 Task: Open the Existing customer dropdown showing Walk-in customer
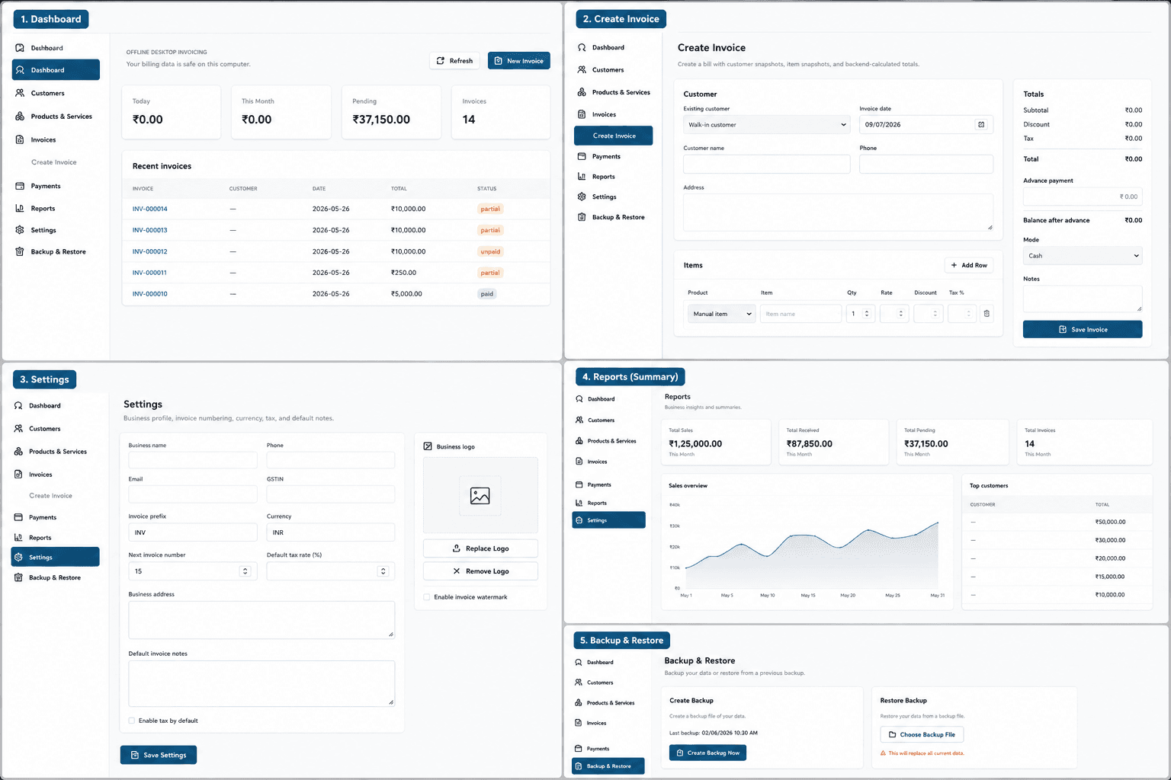pyautogui.click(x=767, y=124)
